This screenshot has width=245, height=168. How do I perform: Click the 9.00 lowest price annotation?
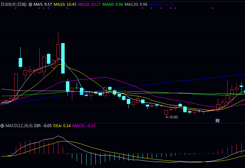click(172, 117)
